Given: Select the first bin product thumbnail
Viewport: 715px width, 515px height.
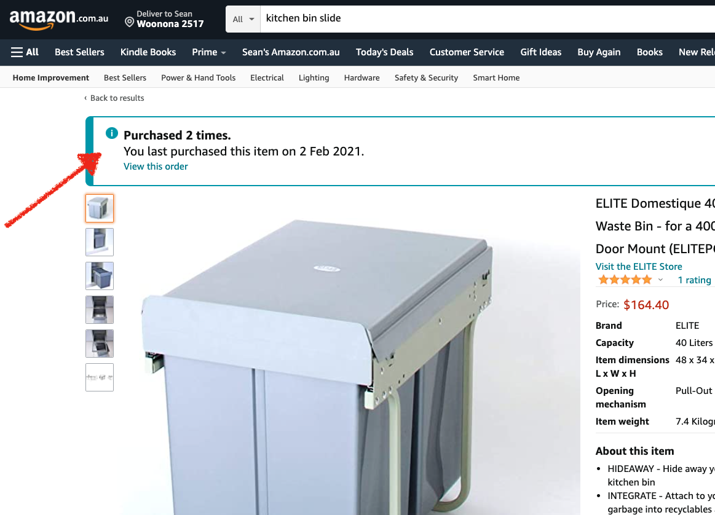Looking at the screenshot, I should point(100,208).
